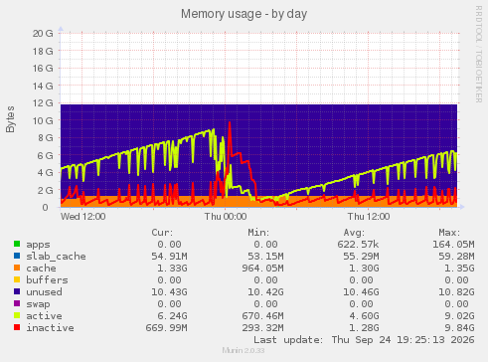Viewport: 488px width, 362px height.
Task: Click the '2 G' y-axis label
Action: [x=45, y=190]
